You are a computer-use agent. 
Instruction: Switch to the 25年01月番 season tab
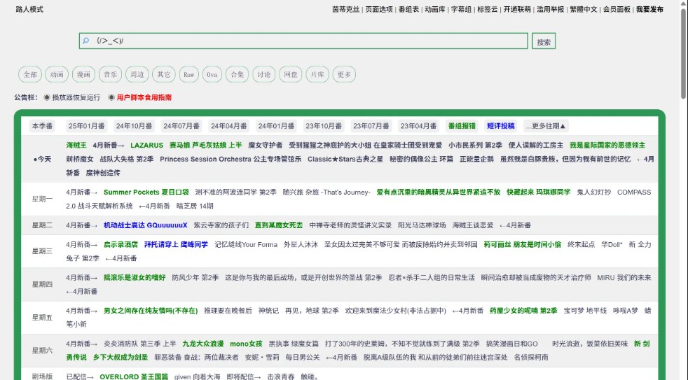click(86, 126)
